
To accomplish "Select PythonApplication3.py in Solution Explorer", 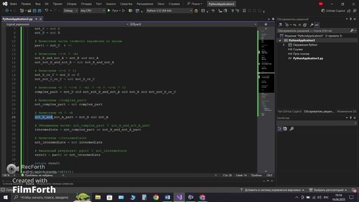I will coord(308,58).
